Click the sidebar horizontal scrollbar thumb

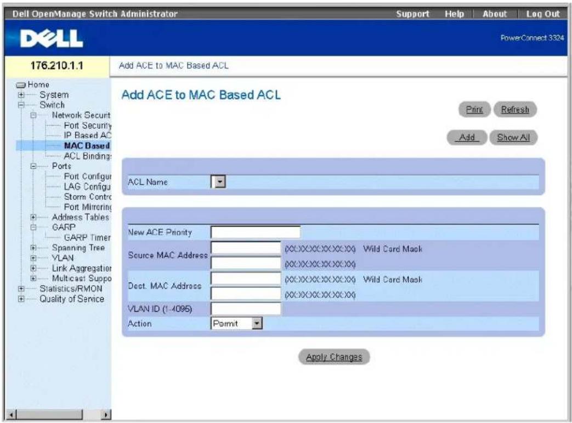[49, 415]
